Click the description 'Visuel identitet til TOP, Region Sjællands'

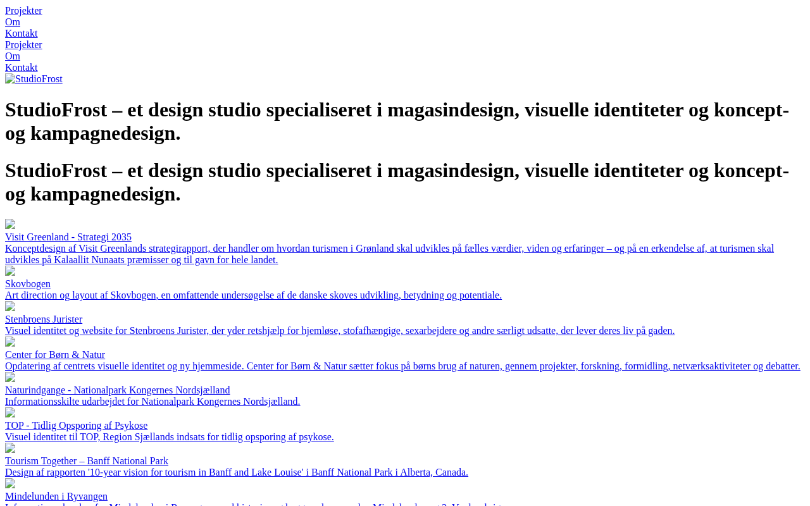click(x=170, y=437)
